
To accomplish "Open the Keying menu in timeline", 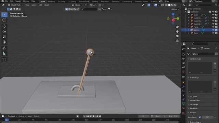I will (x=22, y=116).
